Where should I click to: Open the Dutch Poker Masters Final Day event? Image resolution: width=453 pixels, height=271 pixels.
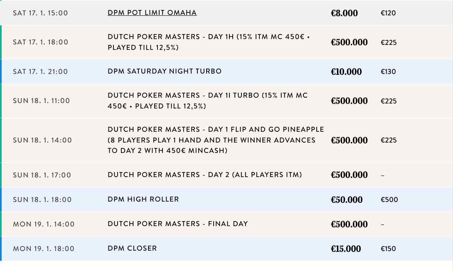(x=177, y=224)
